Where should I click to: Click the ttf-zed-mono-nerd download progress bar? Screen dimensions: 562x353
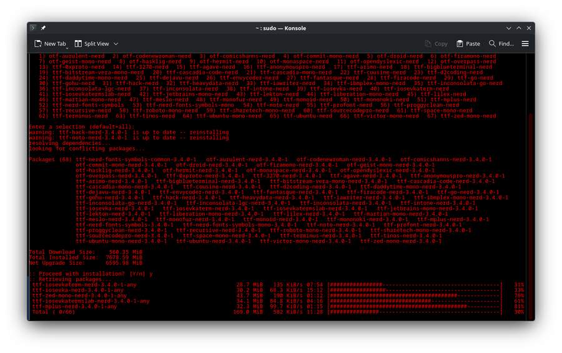click(415, 296)
